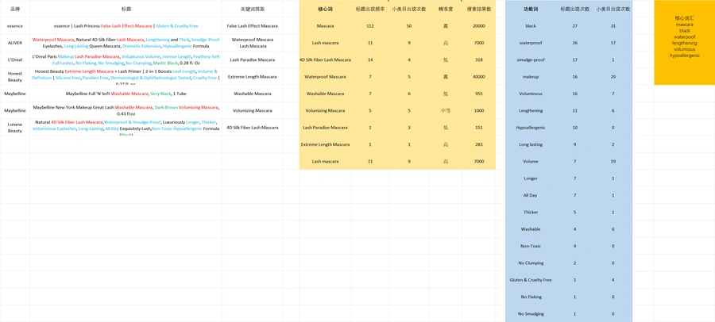Select the search result value 151

coord(479,128)
